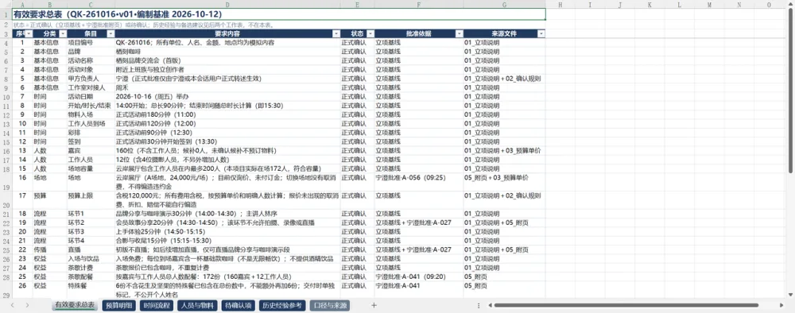Click the cell 附近上班族与独立创作者
The width and height of the screenshot is (795, 313).
tap(227, 70)
